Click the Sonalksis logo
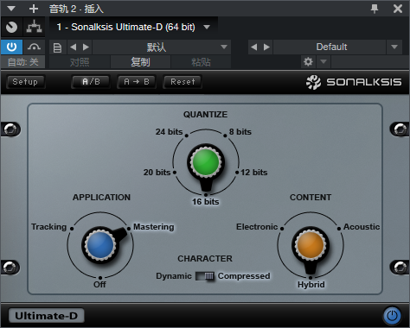 [x=354, y=82]
